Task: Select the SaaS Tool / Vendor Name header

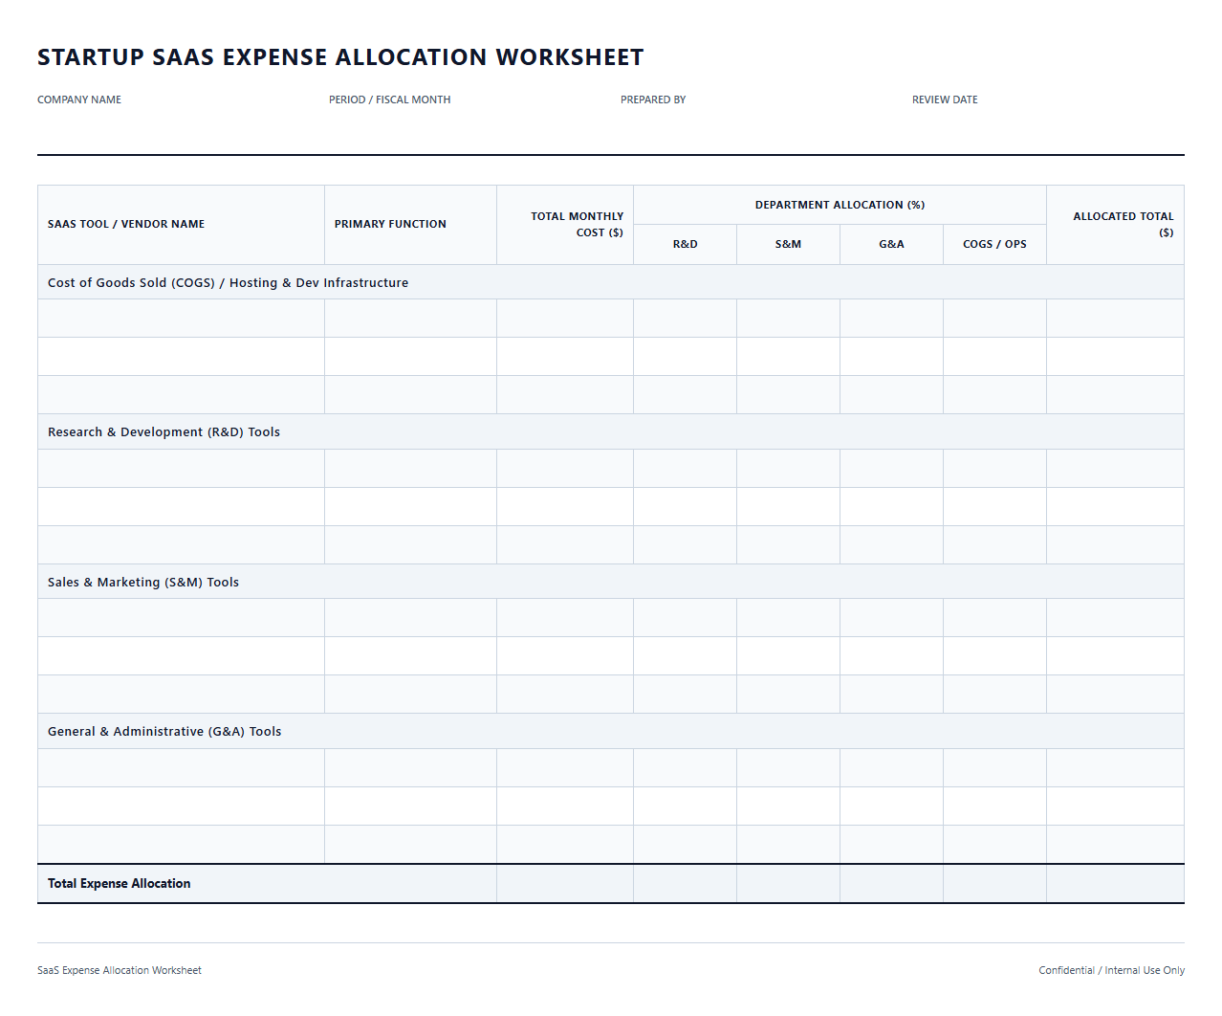Action: [x=181, y=225]
